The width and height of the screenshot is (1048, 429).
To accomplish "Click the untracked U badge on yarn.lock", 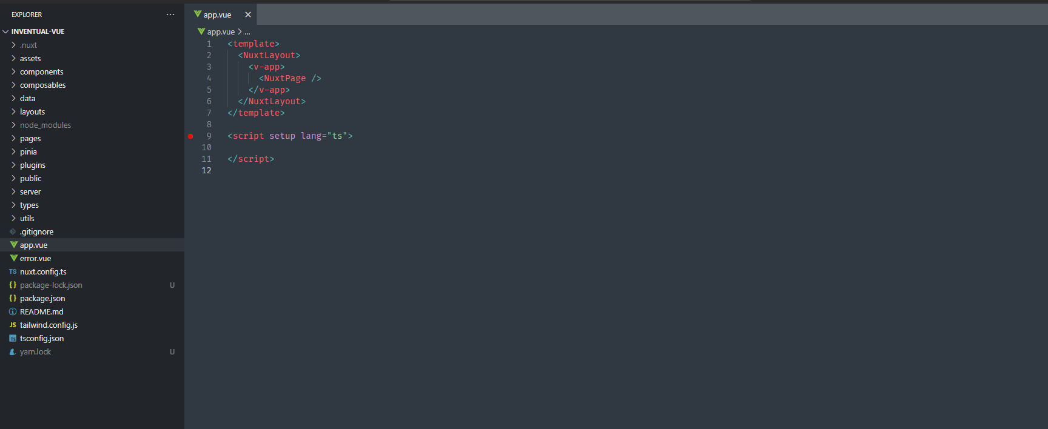I will (172, 351).
